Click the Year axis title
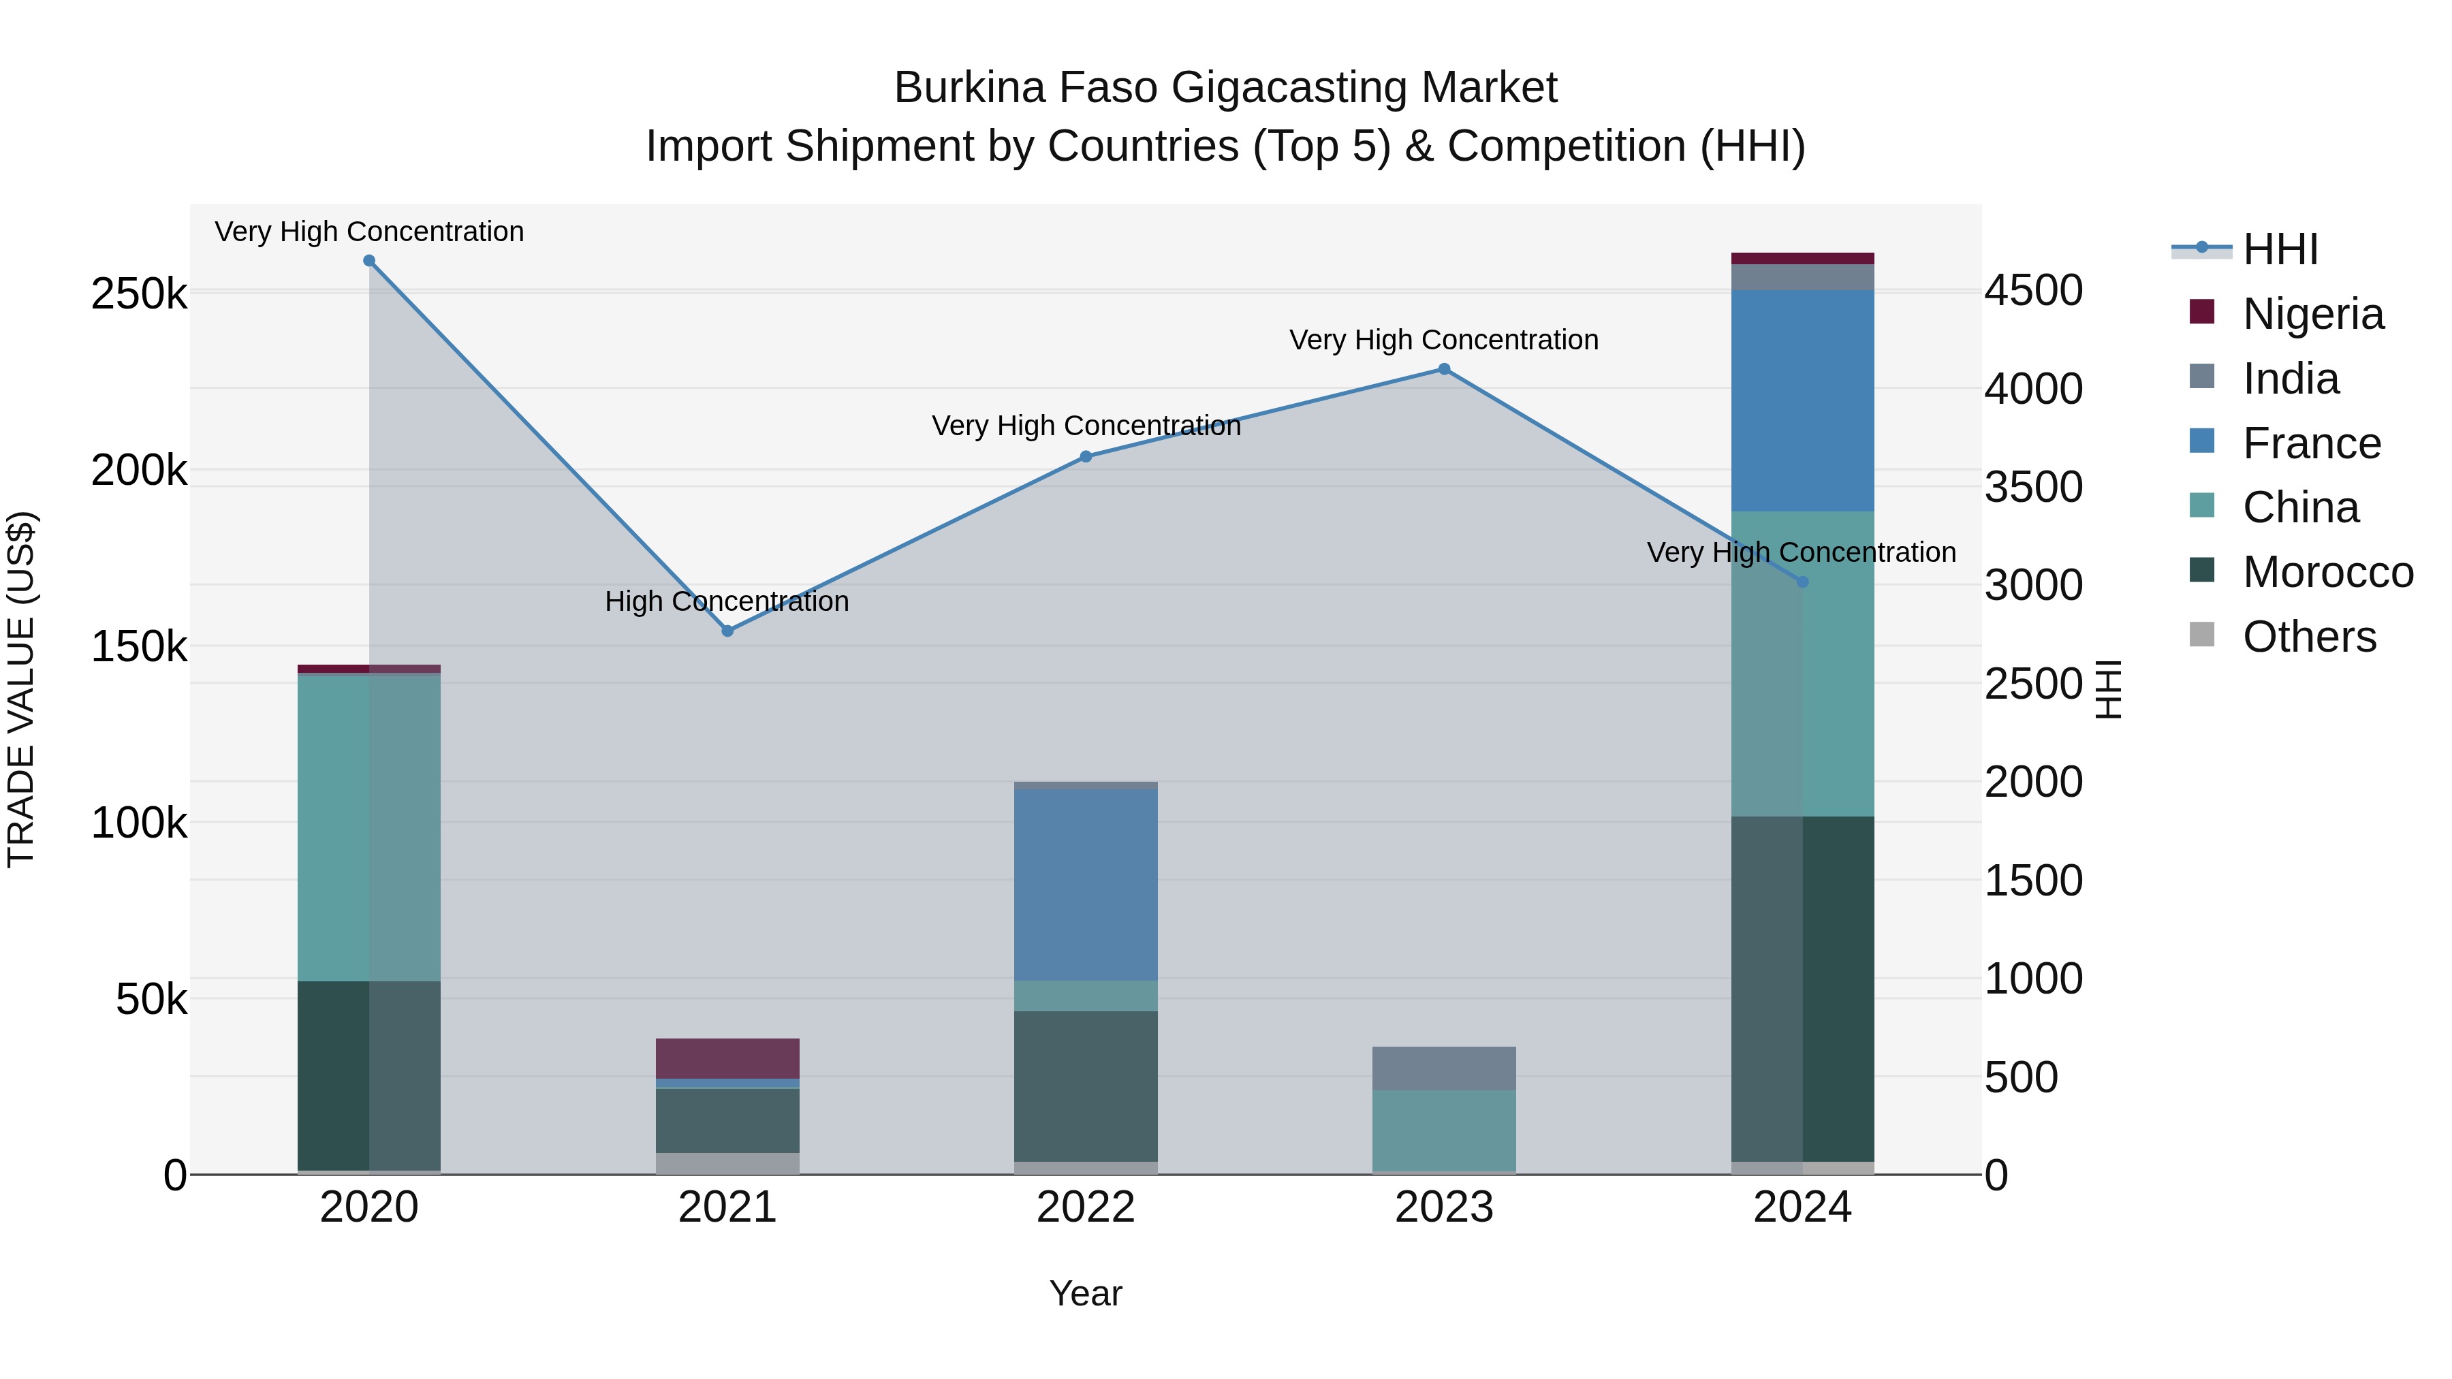 (x=1086, y=1295)
